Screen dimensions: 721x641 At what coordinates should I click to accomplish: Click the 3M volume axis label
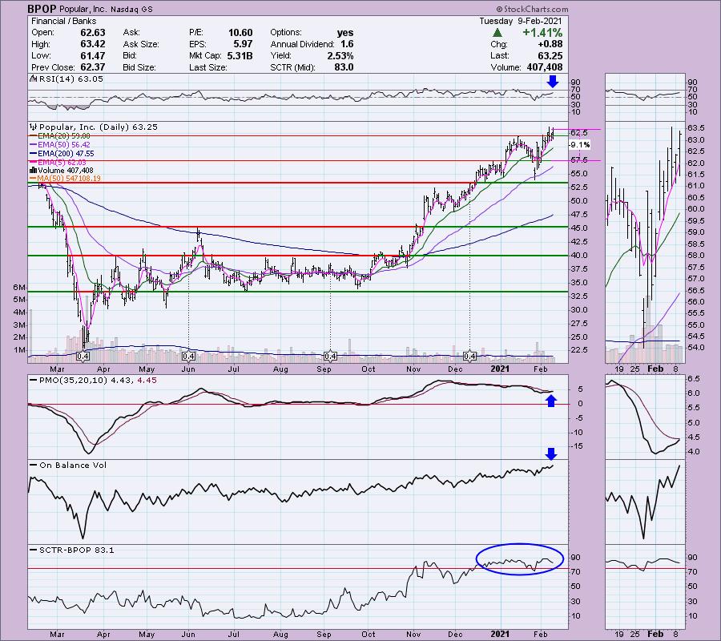pyautogui.click(x=19, y=325)
